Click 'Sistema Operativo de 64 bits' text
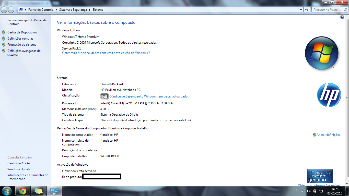 pyautogui.click(x=119, y=115)
